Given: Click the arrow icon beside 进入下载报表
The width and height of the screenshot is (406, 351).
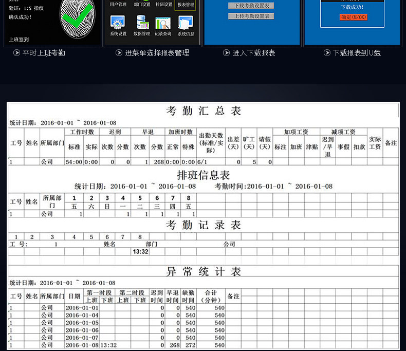Looking at the screenshot, I should tap(226, 53).
